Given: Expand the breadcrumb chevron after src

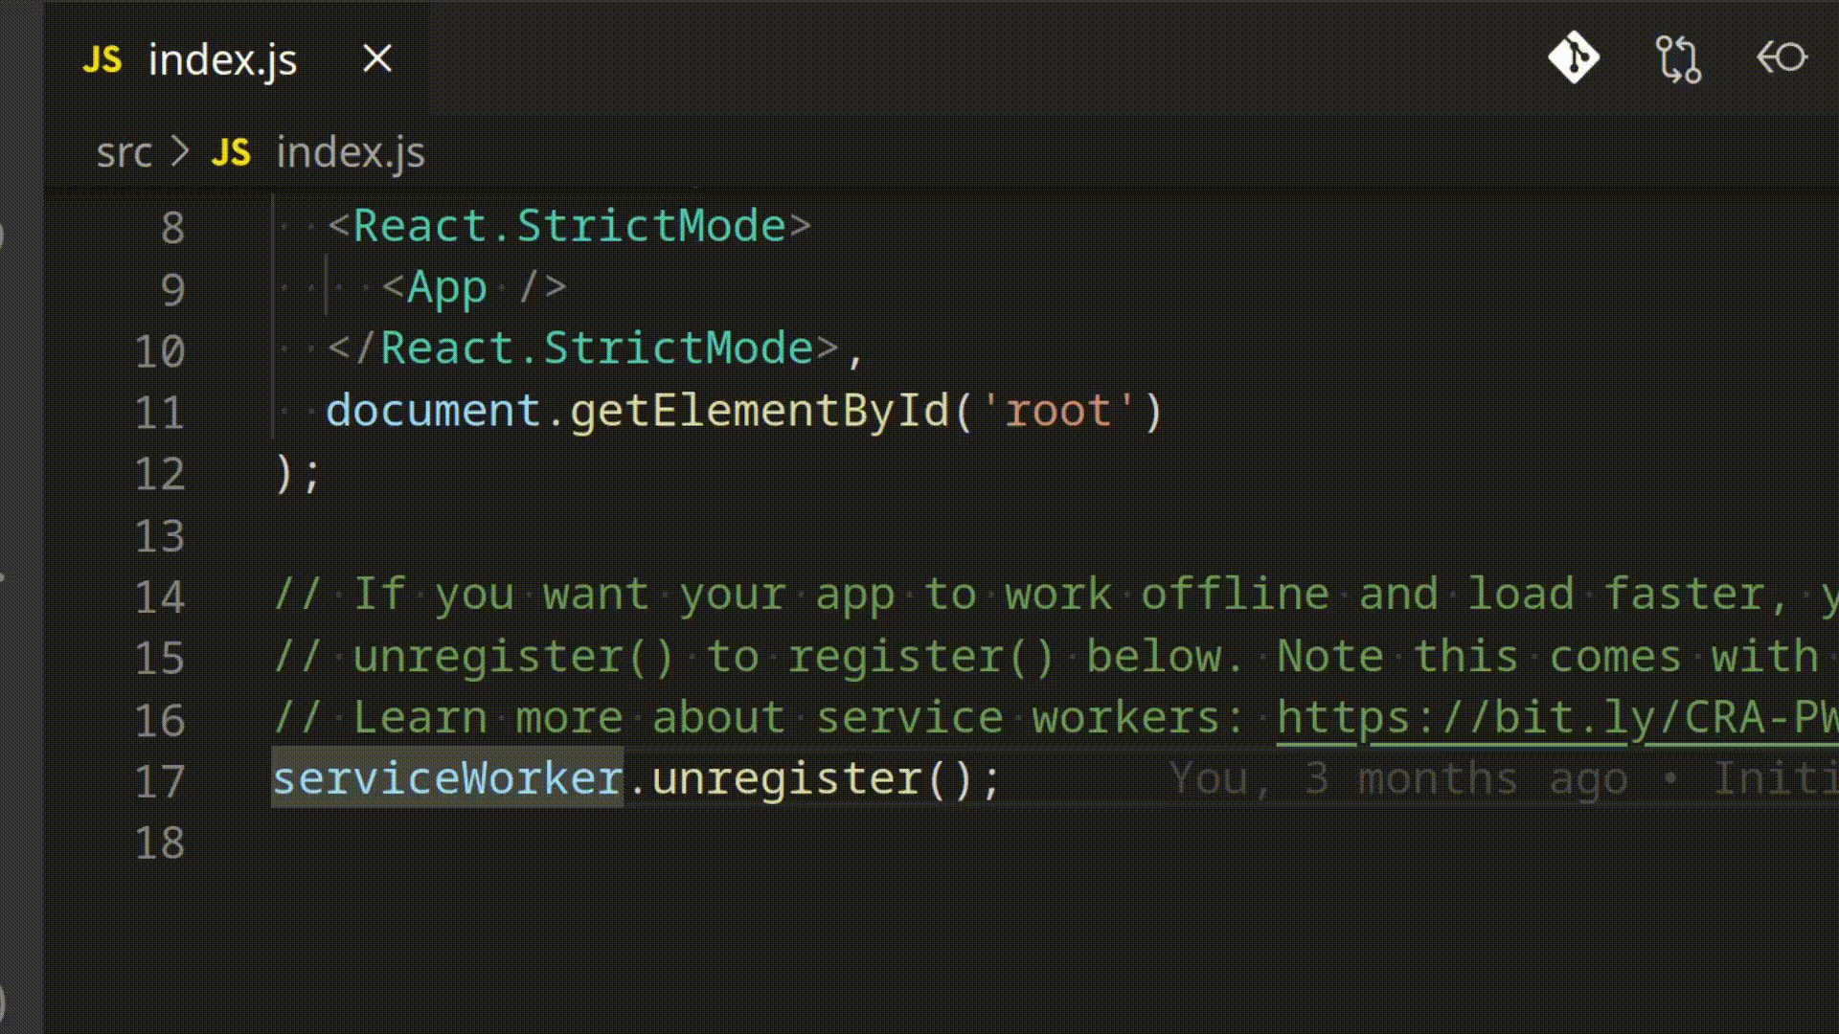Looking at the screenshot, I should (180, 151).
